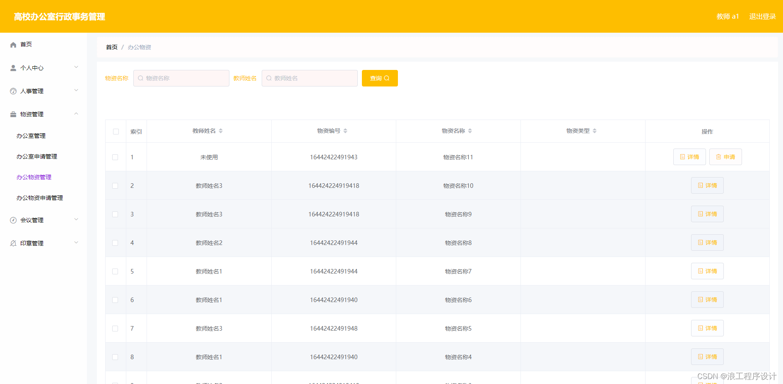The height and width of the screenshot is (384, 783).
Task: Click the icon beside 人事管理
Action: point(13,91)
